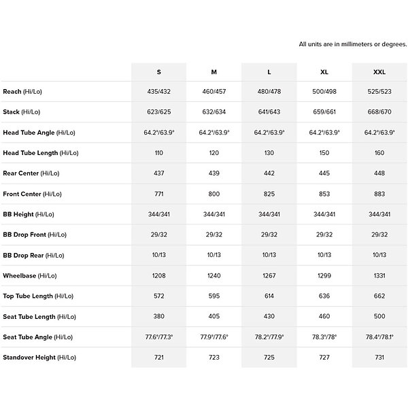Select the 1267 Wheelbase value
Image resolution: width=408 pixels, height=408 pixels.
269,275
